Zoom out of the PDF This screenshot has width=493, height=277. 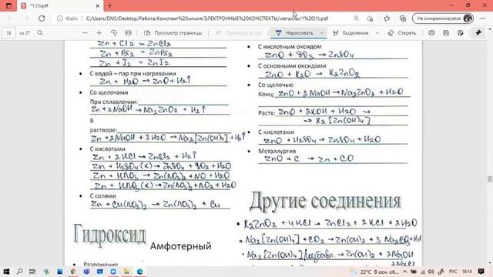pos(85,32)
